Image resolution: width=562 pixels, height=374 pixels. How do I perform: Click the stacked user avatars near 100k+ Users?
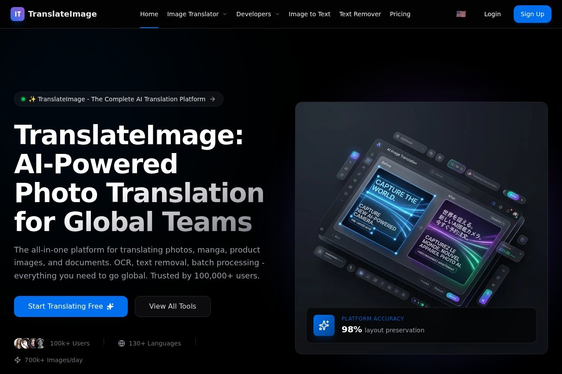29,343
